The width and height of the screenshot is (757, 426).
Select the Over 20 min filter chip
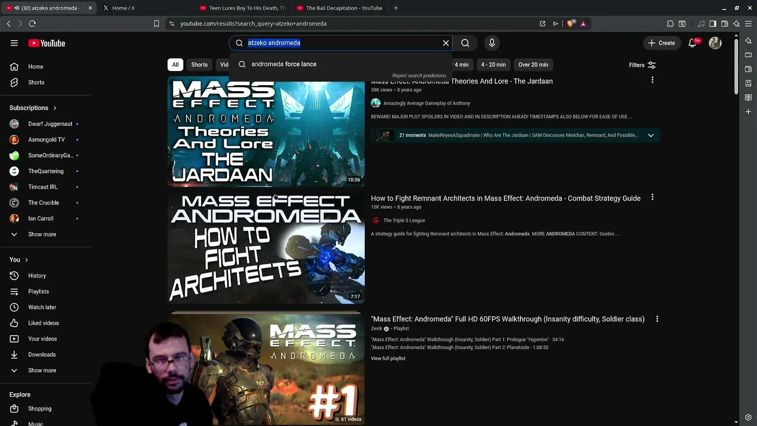coord(533,64)
